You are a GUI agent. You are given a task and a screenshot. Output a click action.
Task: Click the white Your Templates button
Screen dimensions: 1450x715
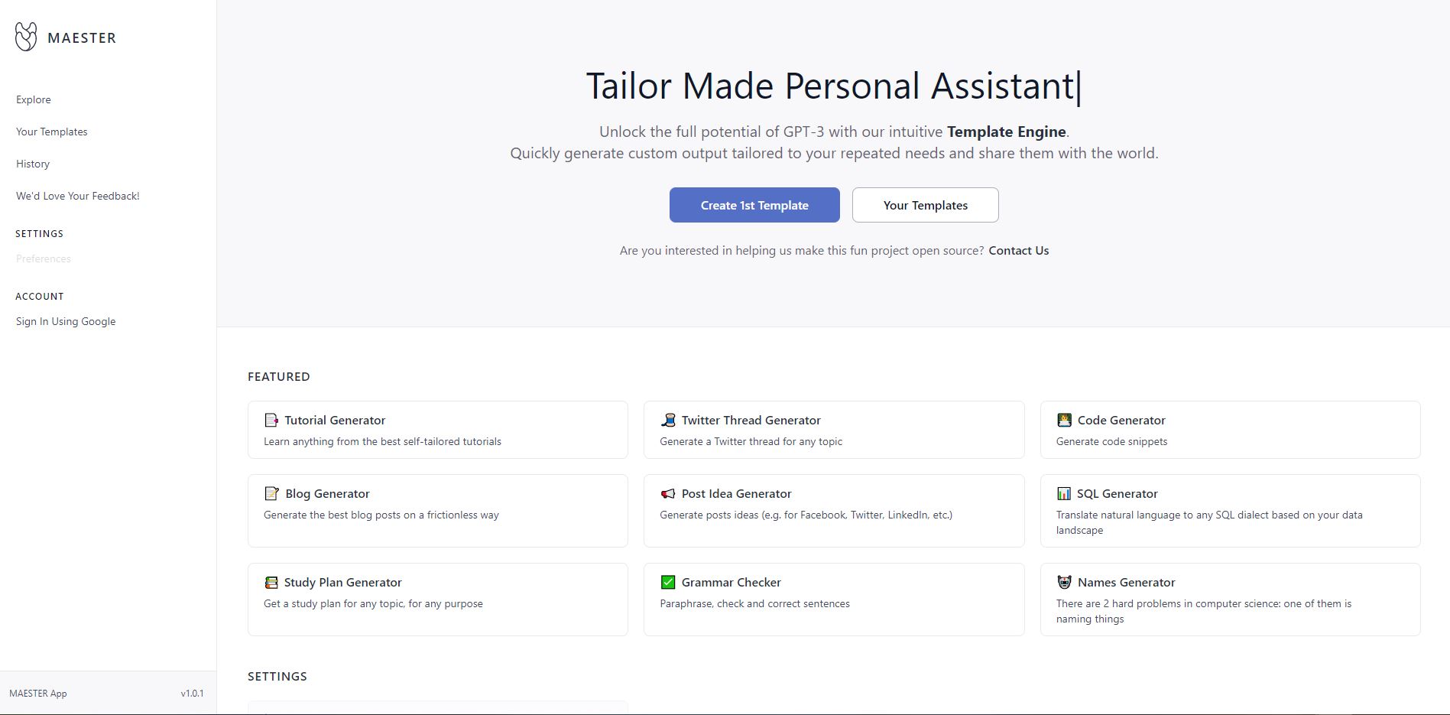[x=925, y=205]
